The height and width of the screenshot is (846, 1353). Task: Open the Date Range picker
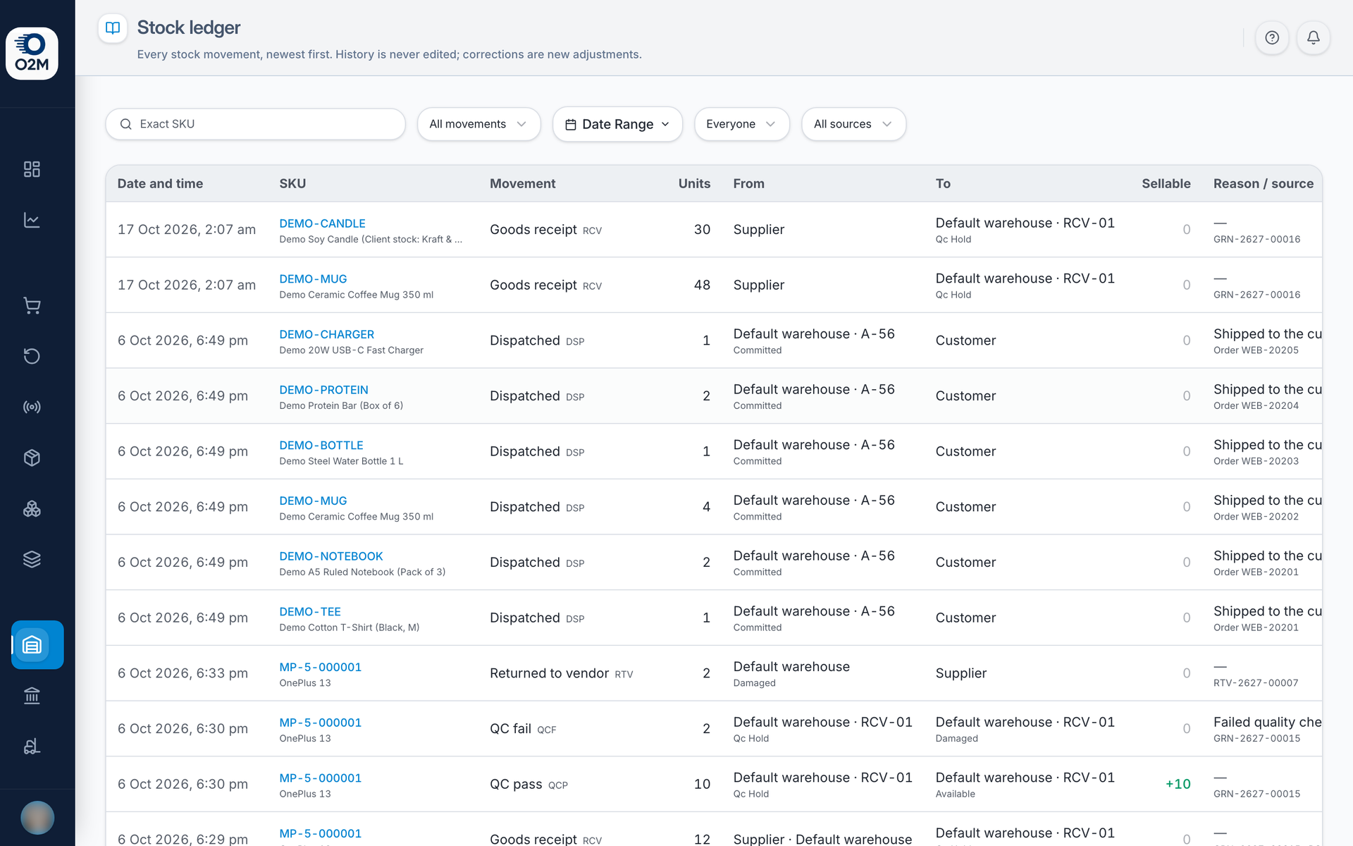pos(617,124)
